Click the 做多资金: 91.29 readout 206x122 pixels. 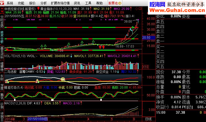tap(81, 72)
